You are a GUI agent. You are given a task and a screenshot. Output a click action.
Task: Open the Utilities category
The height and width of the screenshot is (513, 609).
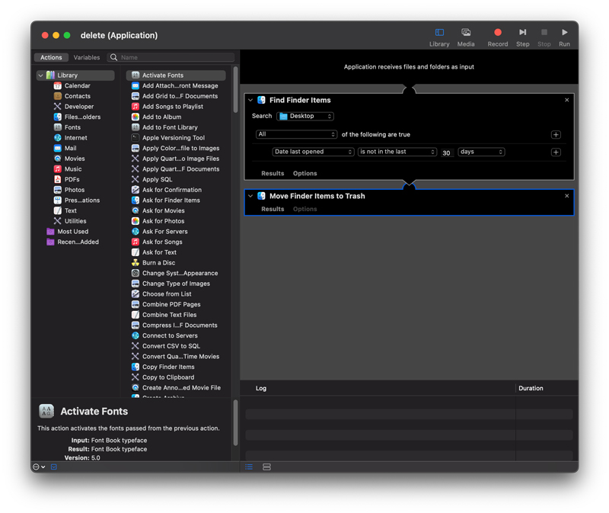[x=75, y=221]
